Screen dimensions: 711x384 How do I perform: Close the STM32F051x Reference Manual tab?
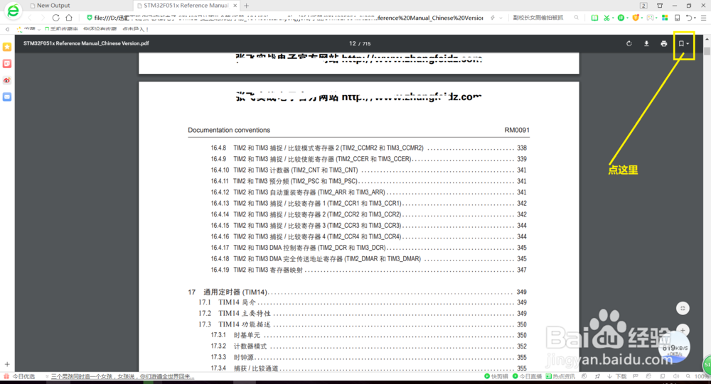click(235, 6)
